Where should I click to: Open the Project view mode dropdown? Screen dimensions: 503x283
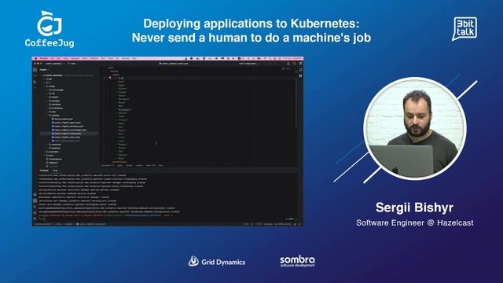click(x=44, y=70)
